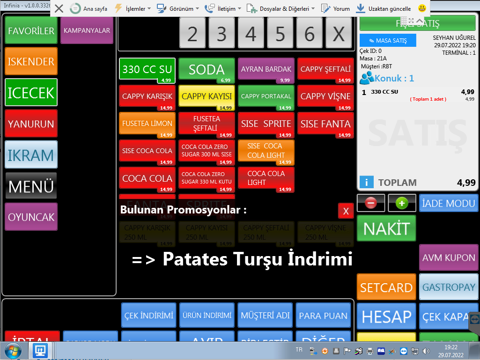The width and height of the screenshot is (480, 360).
Task: Select the ISKENDER category
Action: tap(31, 61)
